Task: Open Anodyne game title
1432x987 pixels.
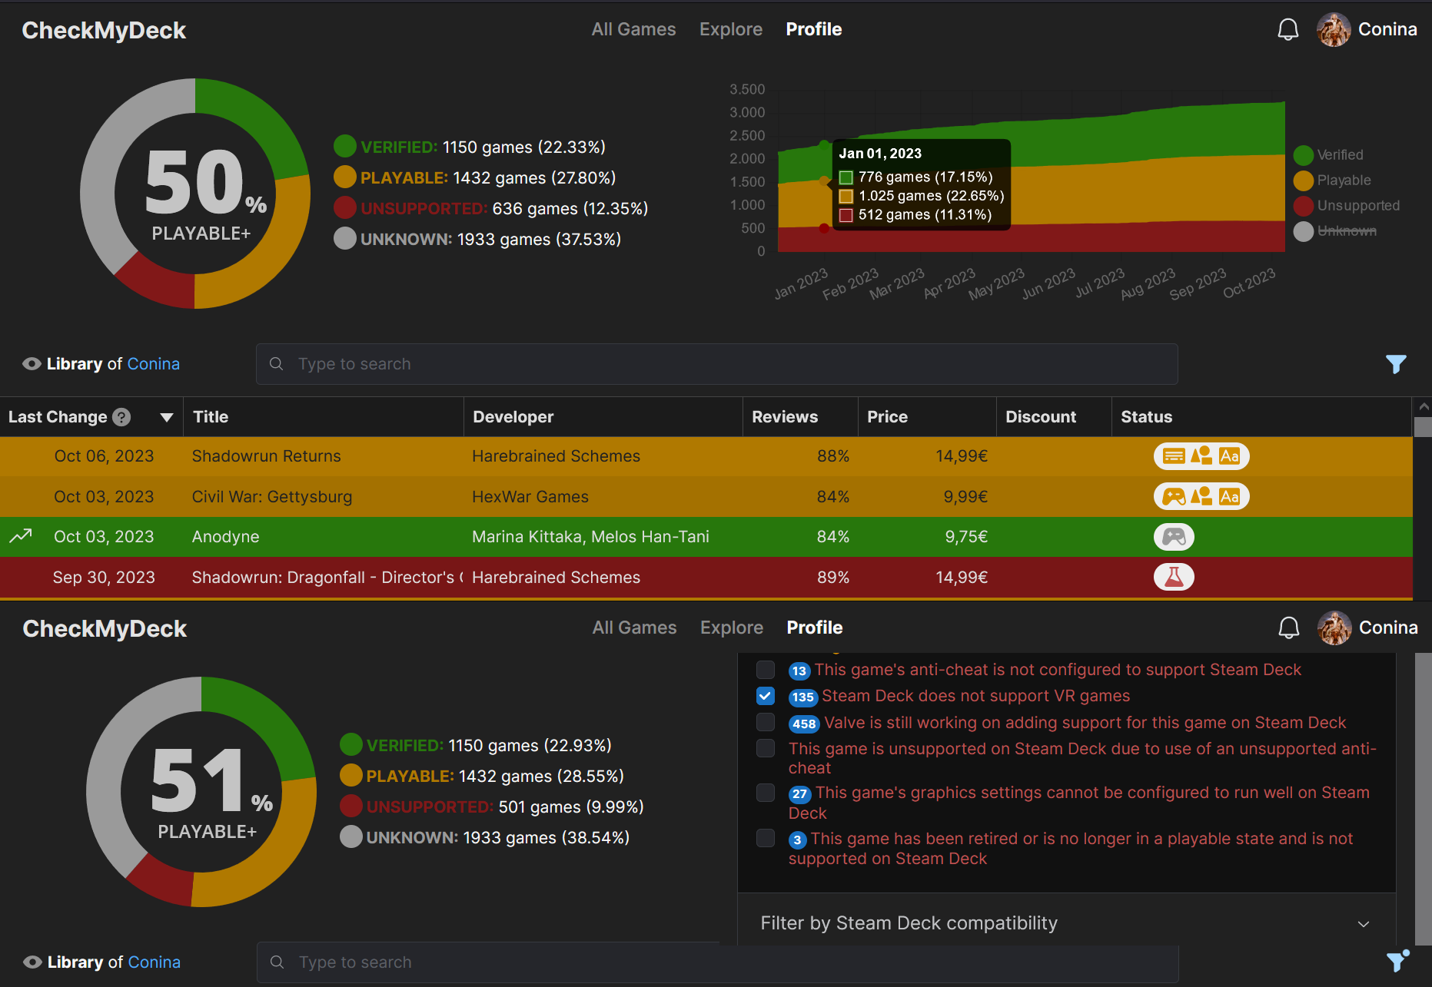Action: coord(225,537)
